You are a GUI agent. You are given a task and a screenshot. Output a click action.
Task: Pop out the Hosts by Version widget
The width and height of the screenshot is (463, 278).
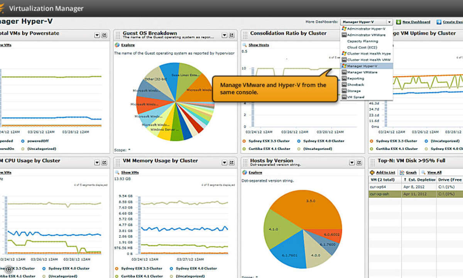point(358,163)
